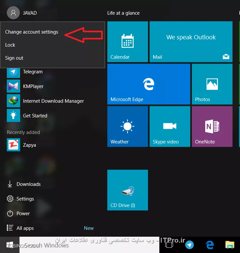The image size is (240, 253).
Task: Launch the Zapya app icon
Action: click(x=13, y=145)
